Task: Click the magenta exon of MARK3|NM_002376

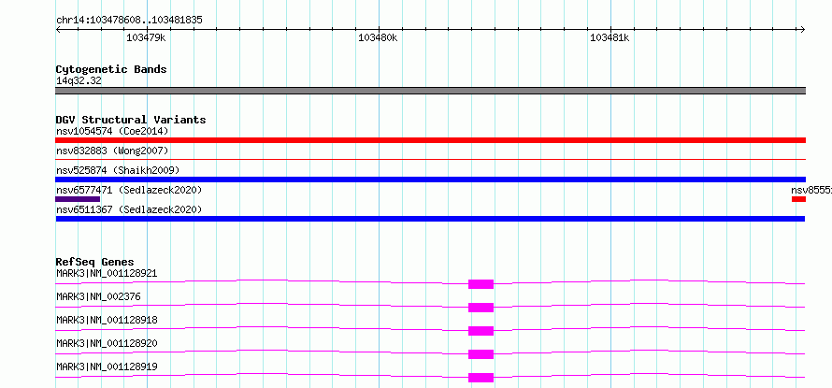Action: [481, 308]
